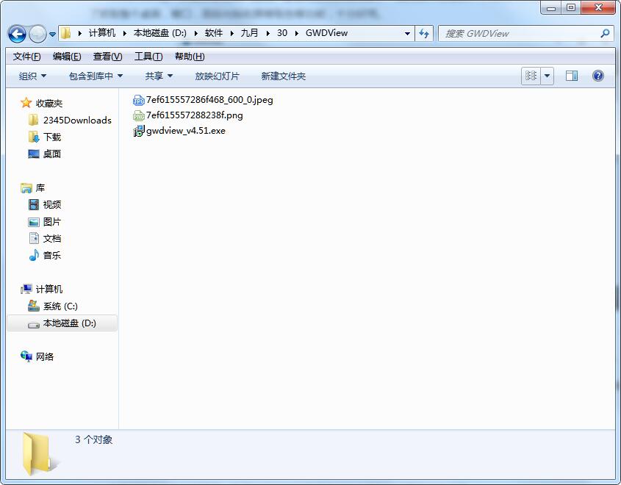Click the 计算机 computer icon
Screen dimensions: 621x485
[26, 289]
